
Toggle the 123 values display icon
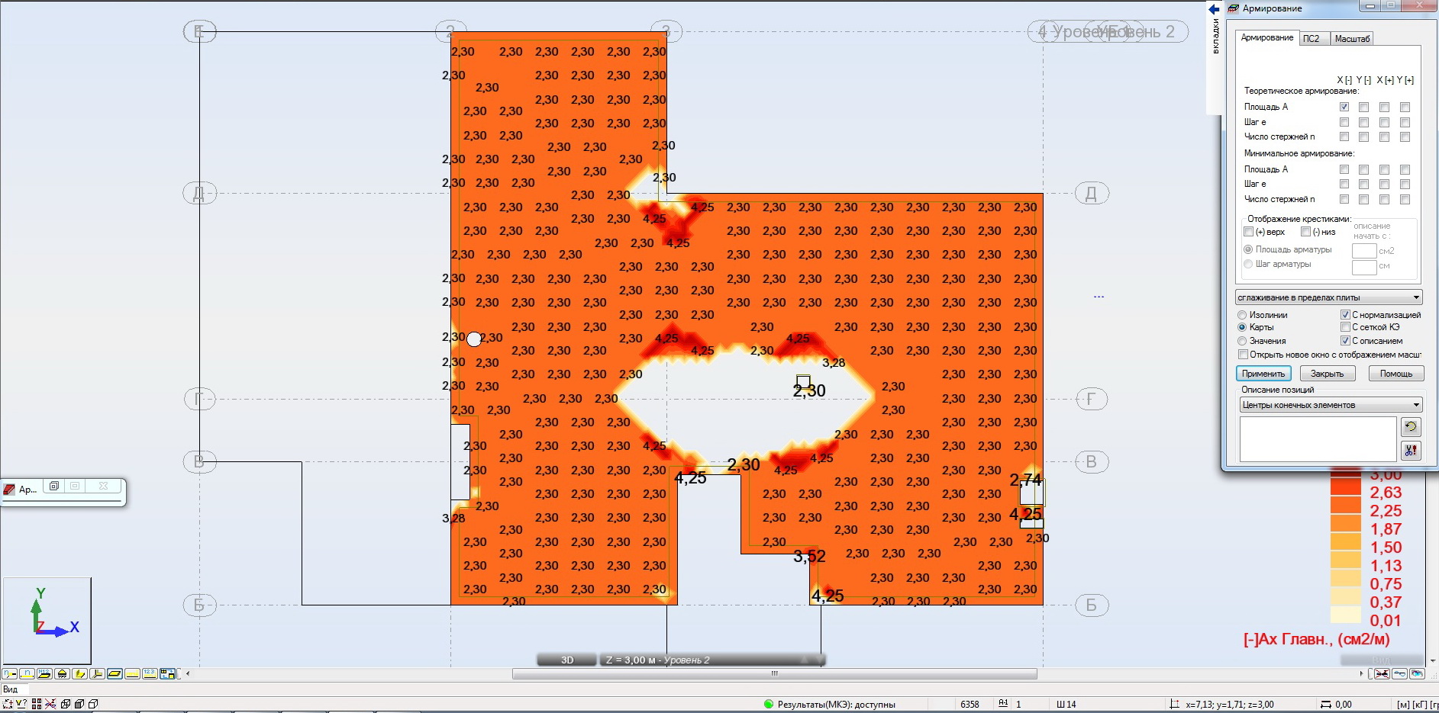[x=150, y=673]
